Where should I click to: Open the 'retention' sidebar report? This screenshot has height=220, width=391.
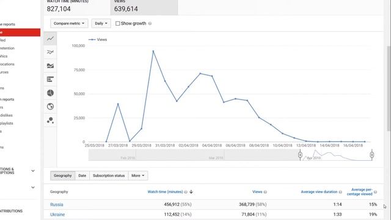[7, 48]
